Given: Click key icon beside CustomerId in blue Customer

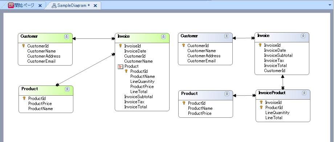Looking at the screenshot, I should pyautogui.click(x=184, y=45).
